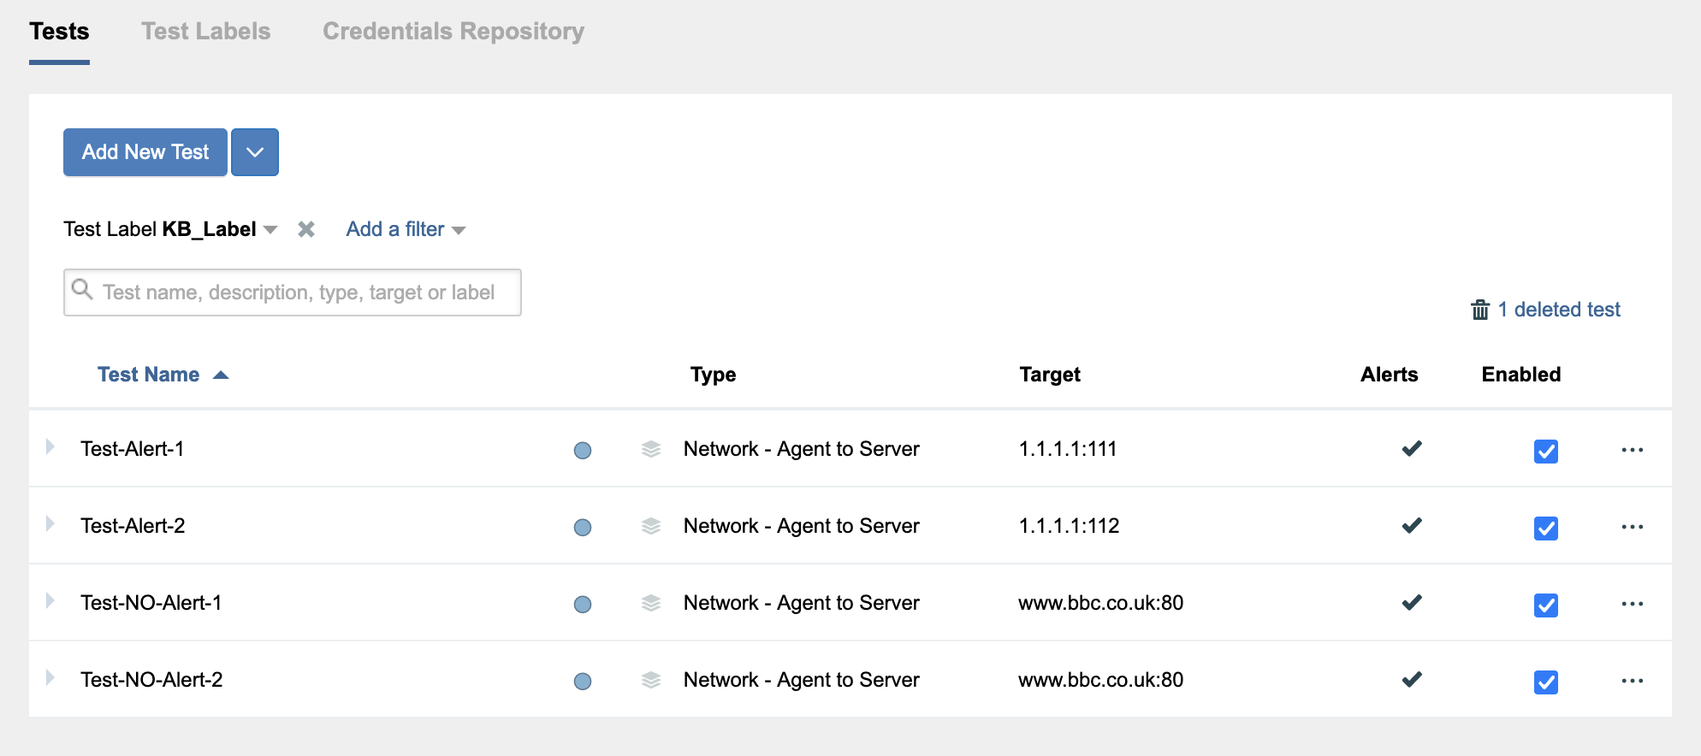This screenshot has height=756, width=1701.
Task: Click the alert checkmark for Test-Alert-1
Action: pyautogui.click(x=1412, y=448)
